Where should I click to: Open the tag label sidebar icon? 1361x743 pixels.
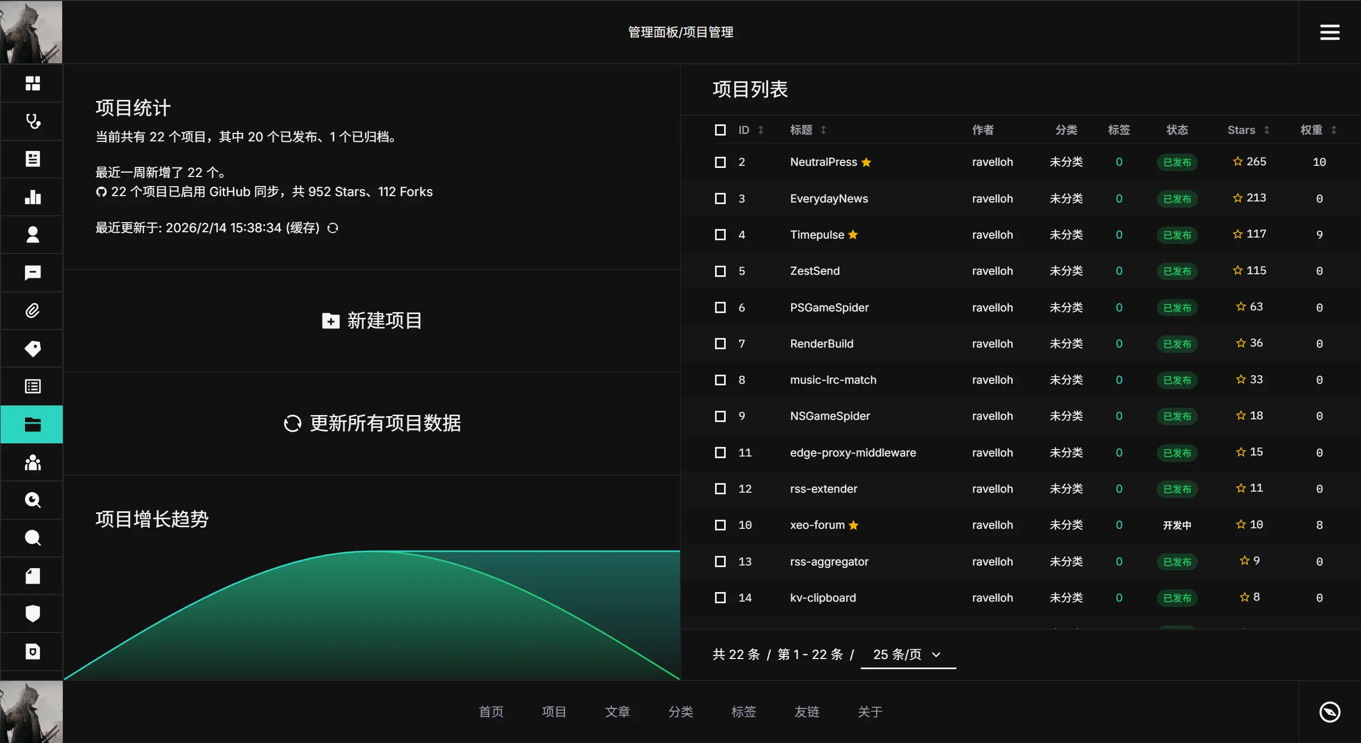tap(32, 349)
